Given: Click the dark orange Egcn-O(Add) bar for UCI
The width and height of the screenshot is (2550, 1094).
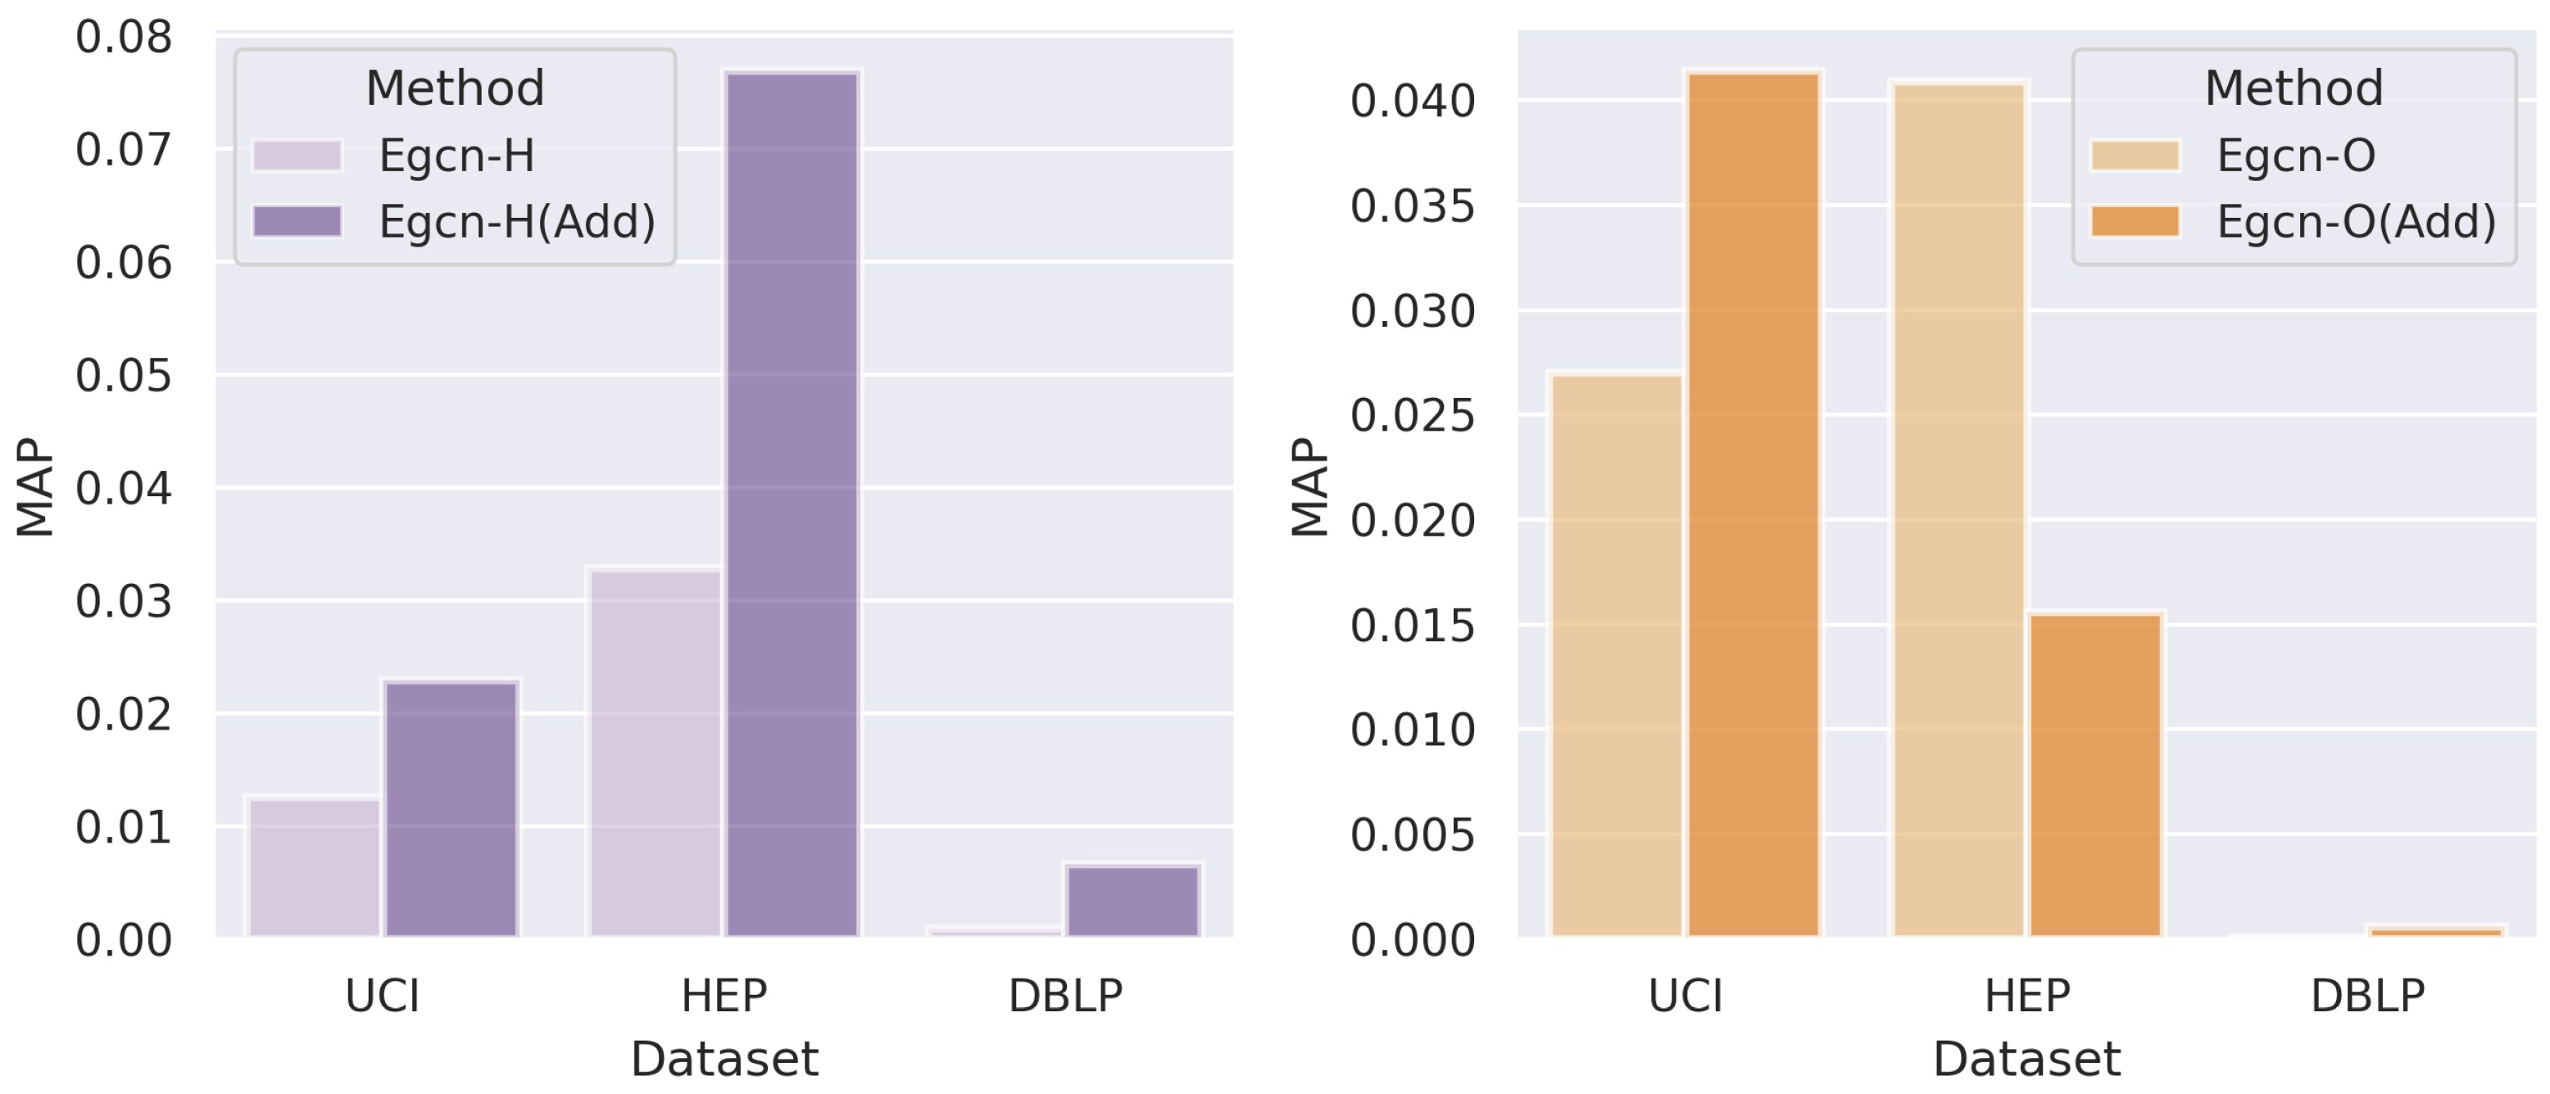Looking at the screenshot, I should click(1754, 504).
